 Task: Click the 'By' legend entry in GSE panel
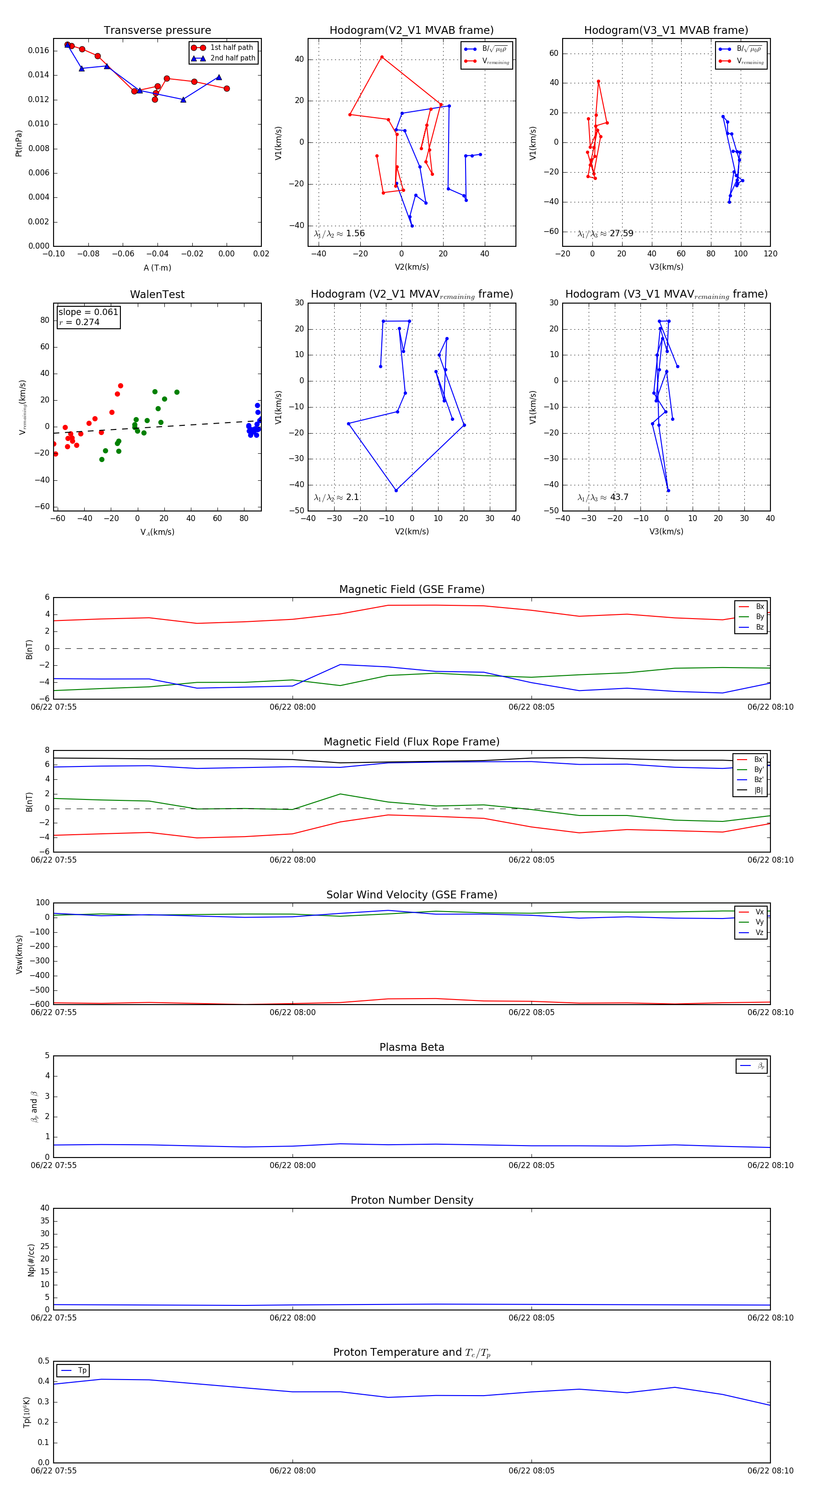click(751, 616)
